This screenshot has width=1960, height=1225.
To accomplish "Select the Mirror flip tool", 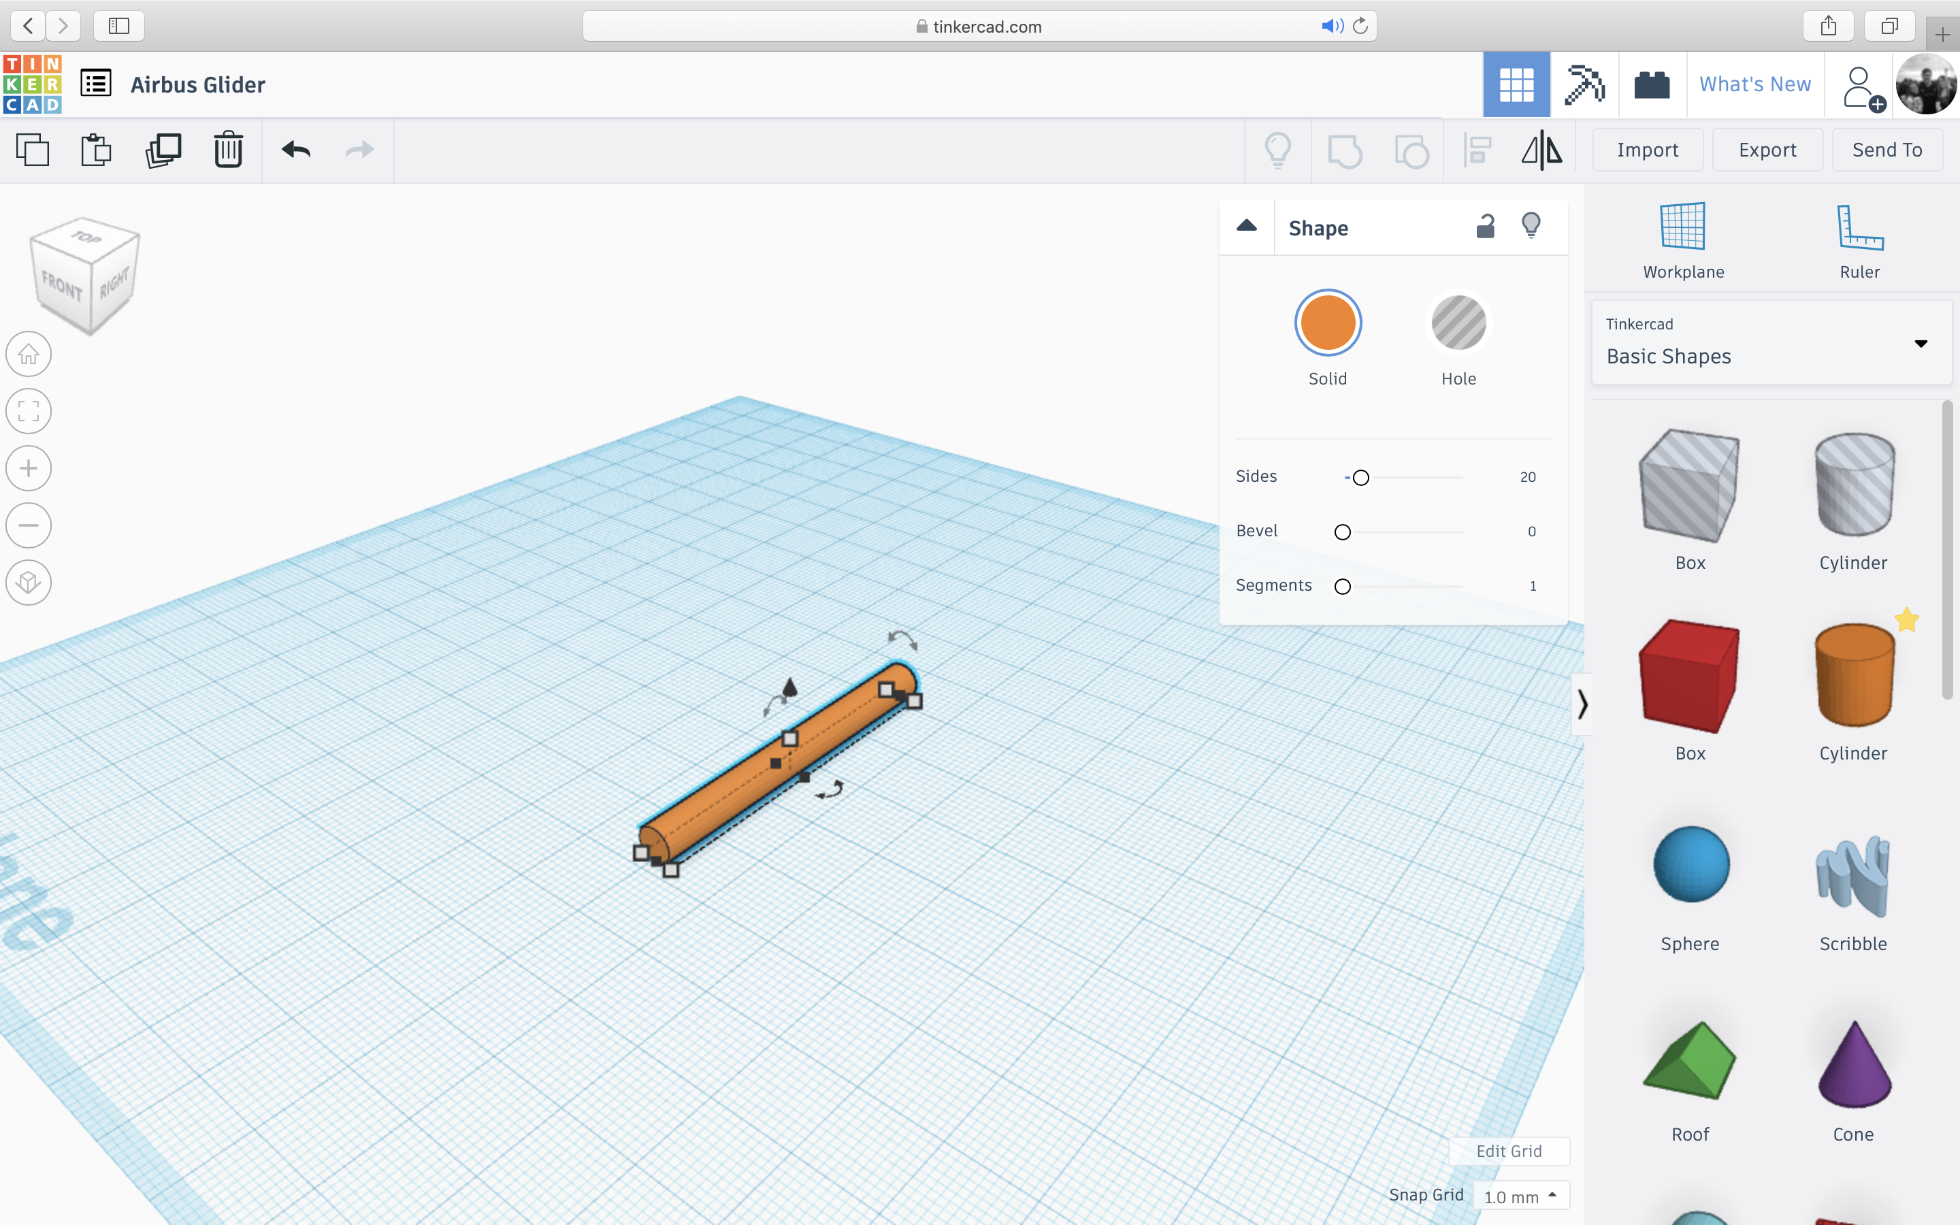I will [1542, 150].
